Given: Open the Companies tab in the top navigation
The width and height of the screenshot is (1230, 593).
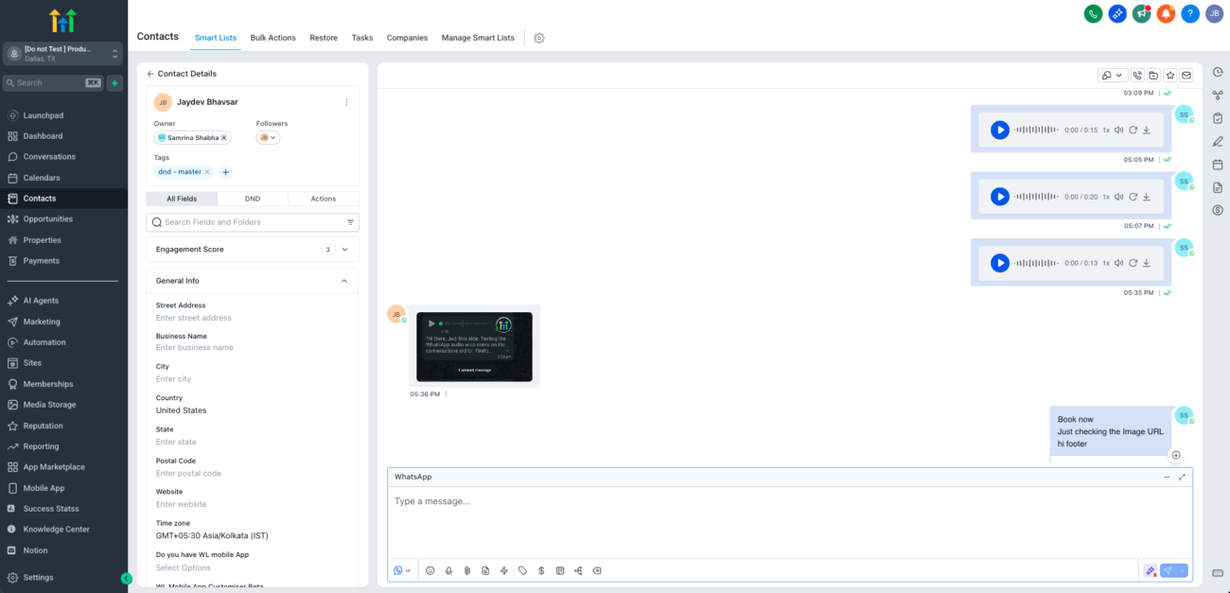Looking at the screenshot, I should coord(407,38).
